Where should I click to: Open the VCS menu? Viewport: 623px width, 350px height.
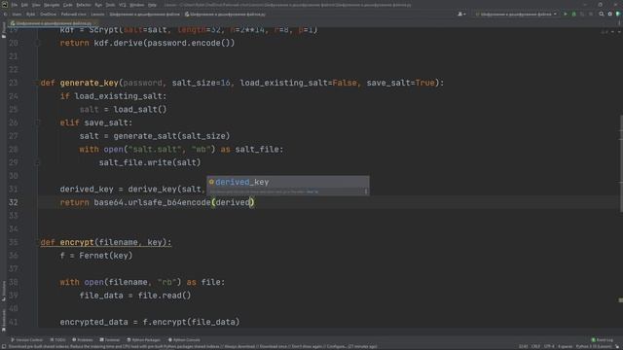(x=123, y=5)
